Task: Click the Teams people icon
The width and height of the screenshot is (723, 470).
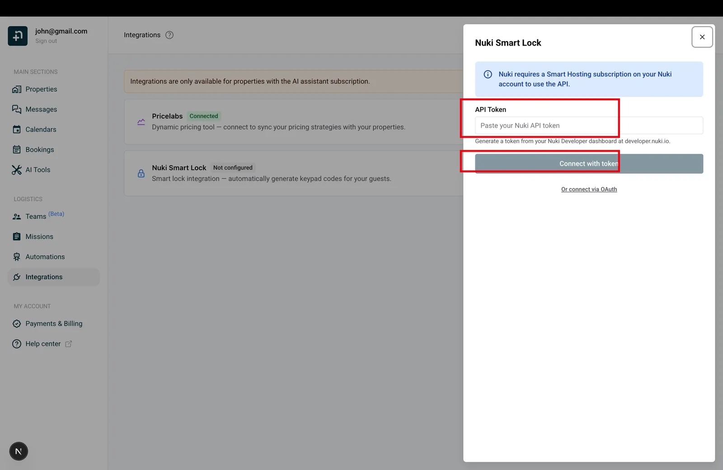Action: (x=17, y=217)
